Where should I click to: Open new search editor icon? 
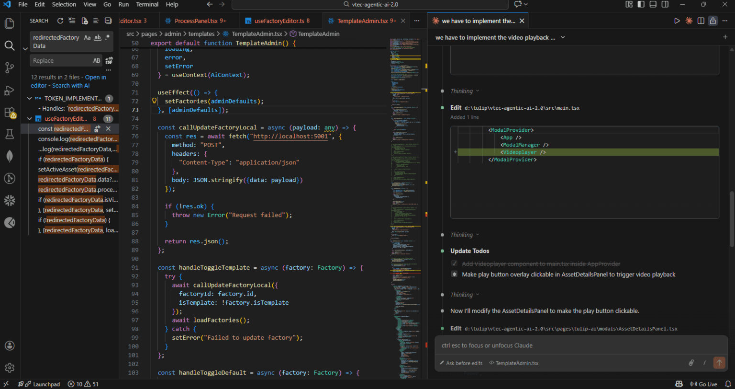84,21
